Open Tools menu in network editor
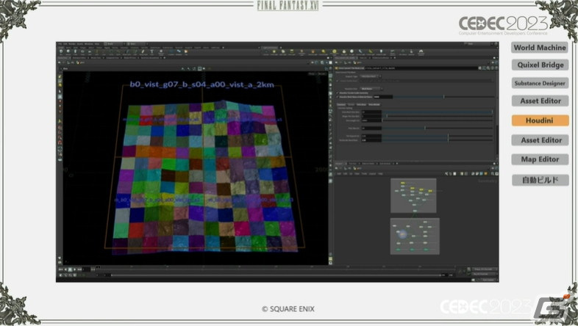578x326 pixels. pos(364,174)
